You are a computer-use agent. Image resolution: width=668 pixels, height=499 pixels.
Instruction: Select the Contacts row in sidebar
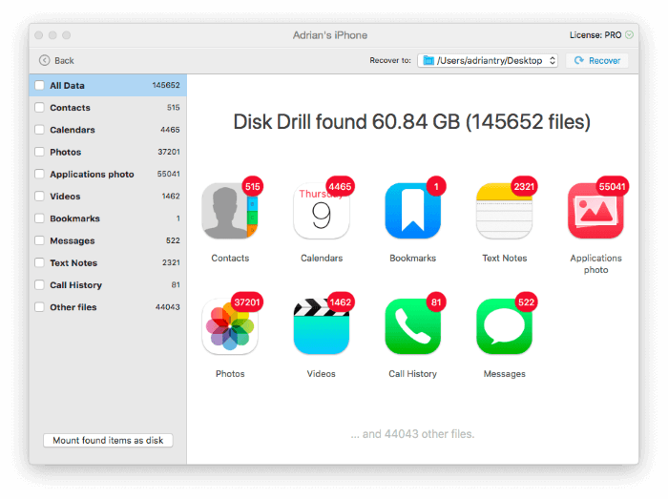point(108,107)
